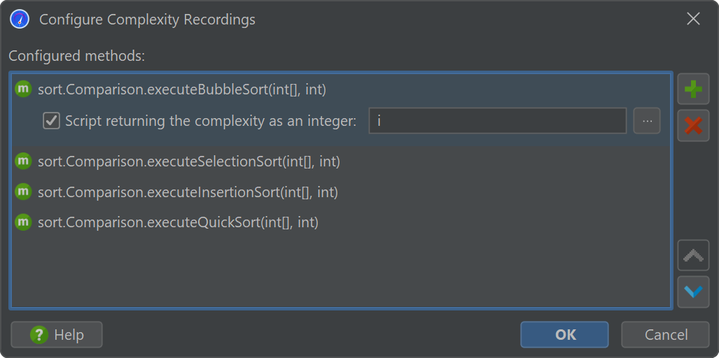
Task: Move the selected method up
Action: pyautogui.click(x=693, y=255)
